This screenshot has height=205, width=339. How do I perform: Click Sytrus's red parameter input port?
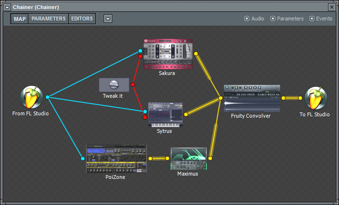click(145, 117)
